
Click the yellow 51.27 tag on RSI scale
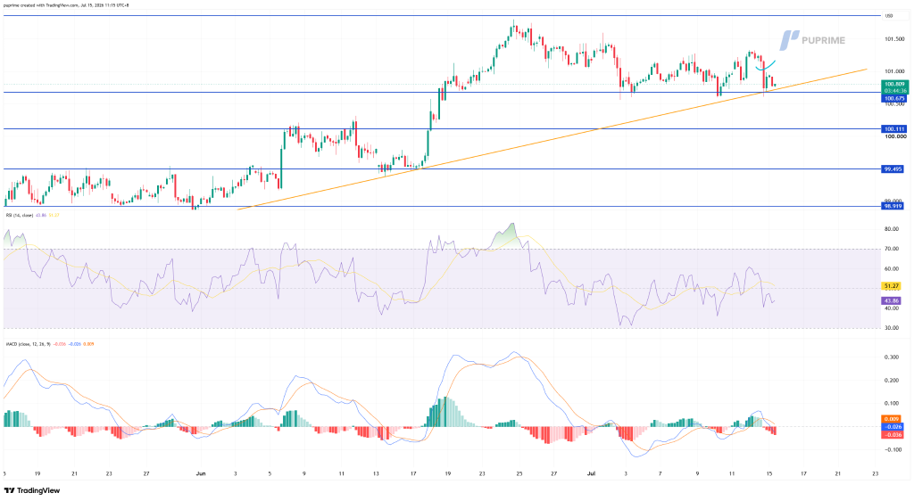(892, 286)
